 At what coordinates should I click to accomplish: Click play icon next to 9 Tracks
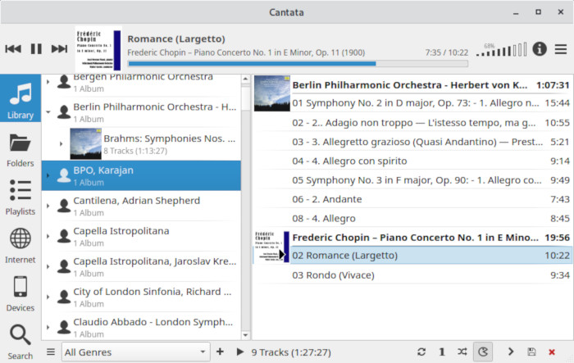(x=240, y=352)
